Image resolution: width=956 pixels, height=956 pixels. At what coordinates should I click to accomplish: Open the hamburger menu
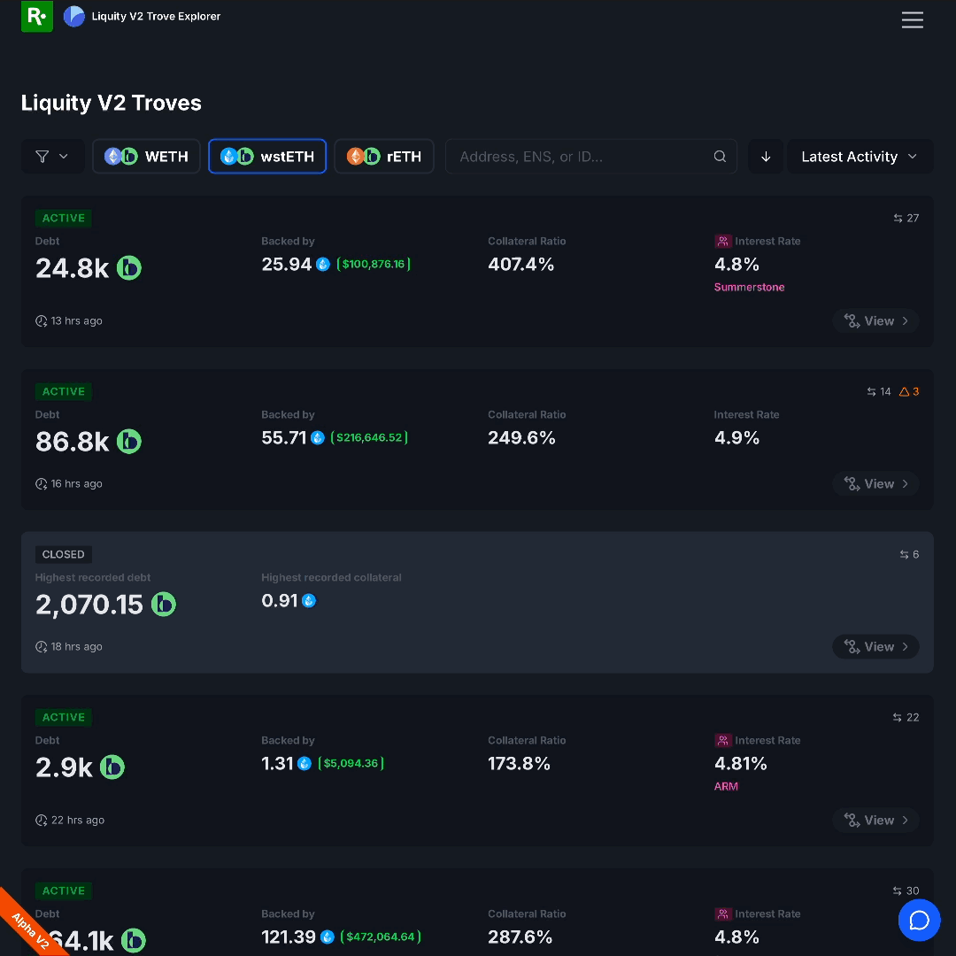click(912, 19)
